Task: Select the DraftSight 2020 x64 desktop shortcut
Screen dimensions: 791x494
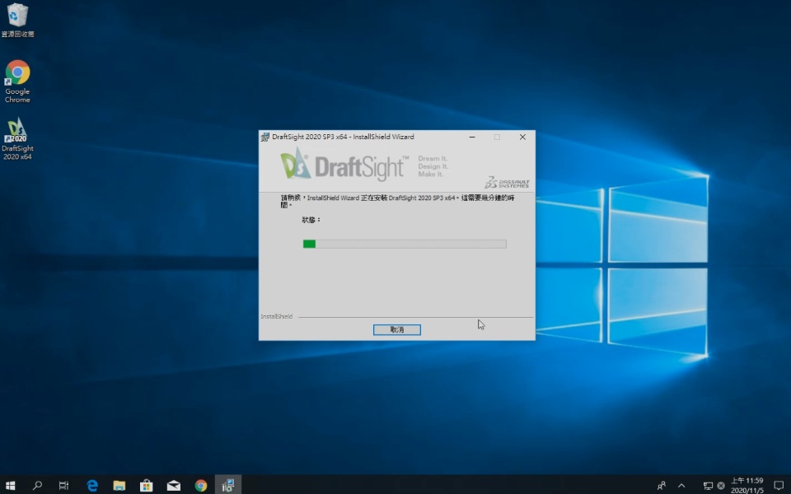Action: click(x=17, y=138)
